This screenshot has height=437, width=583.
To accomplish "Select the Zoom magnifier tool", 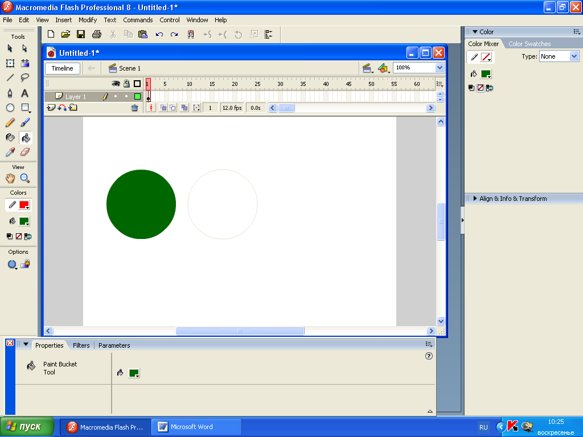I will pyautogui.click(x=25, y=178).
